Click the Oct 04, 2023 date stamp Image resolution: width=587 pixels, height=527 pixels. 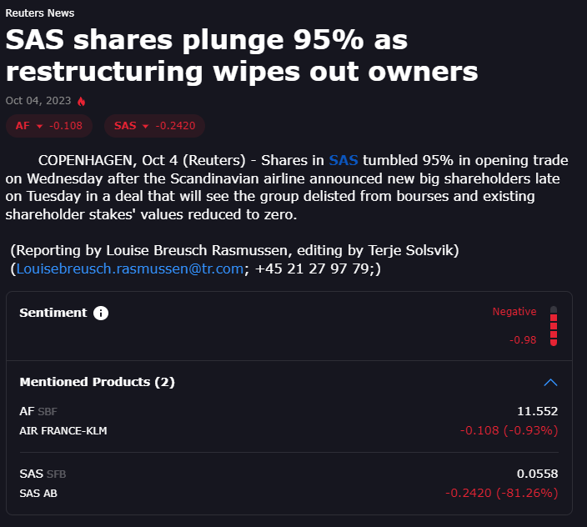(38, 101)
